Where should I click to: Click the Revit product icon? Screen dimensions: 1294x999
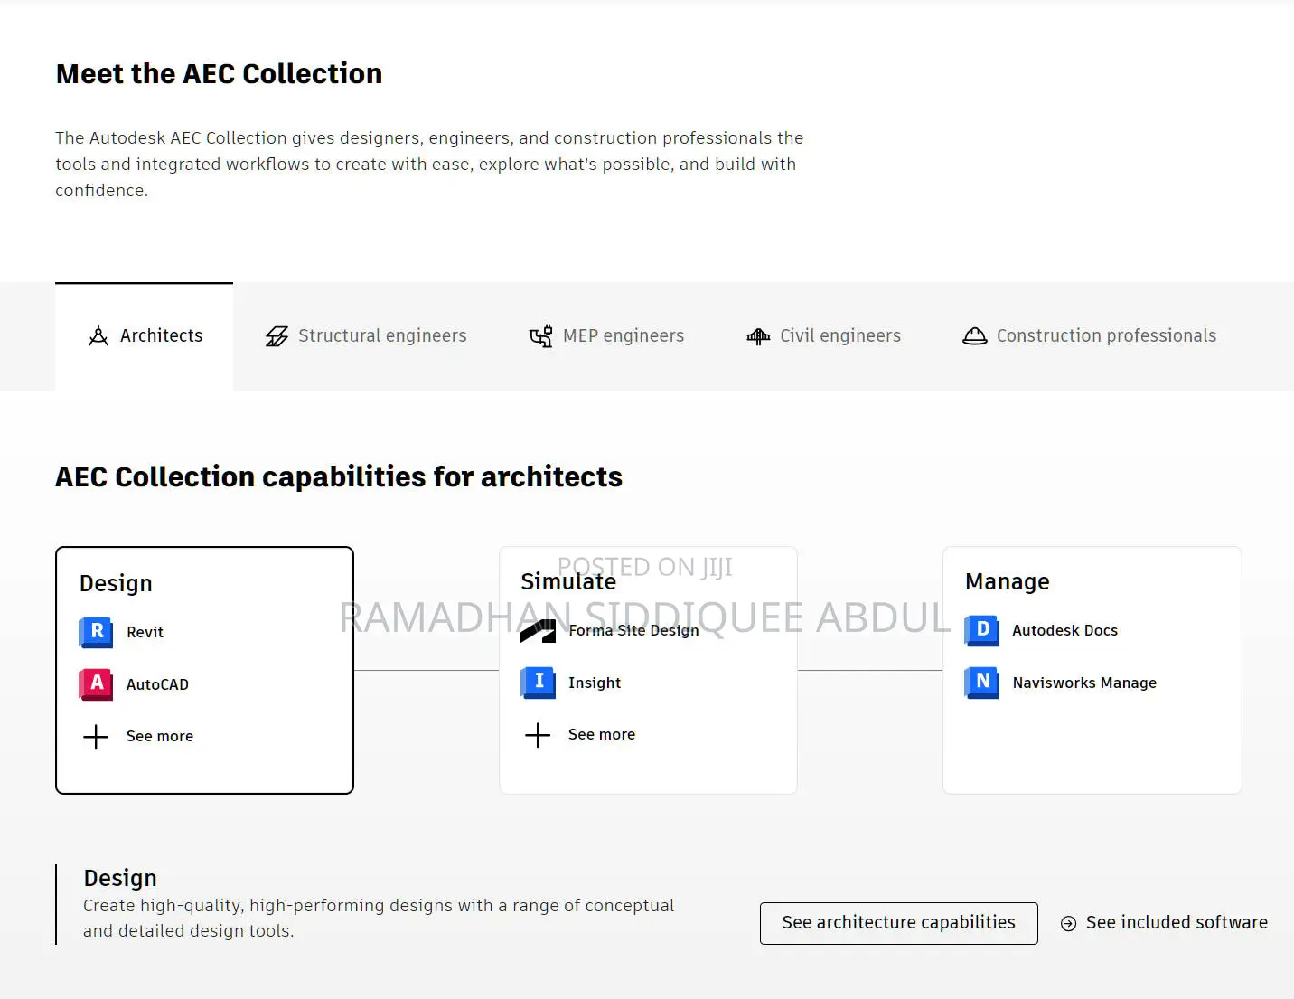pyautogui.click(x=97, y=632)
